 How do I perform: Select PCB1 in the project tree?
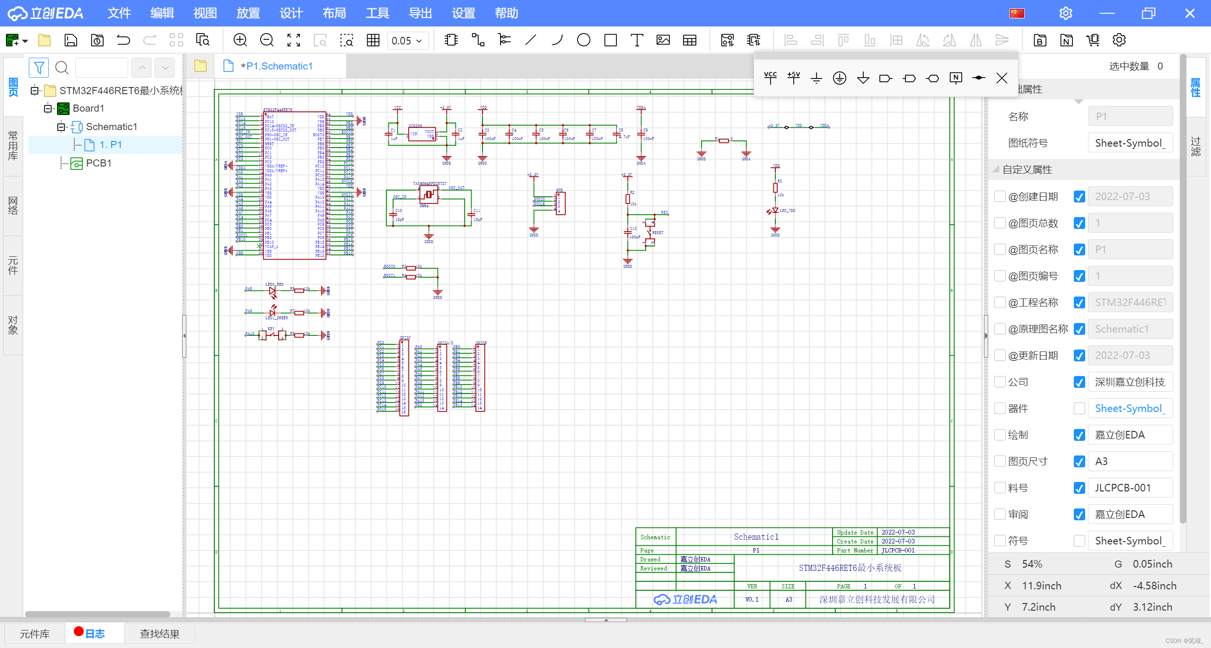(x=98, y=163)
